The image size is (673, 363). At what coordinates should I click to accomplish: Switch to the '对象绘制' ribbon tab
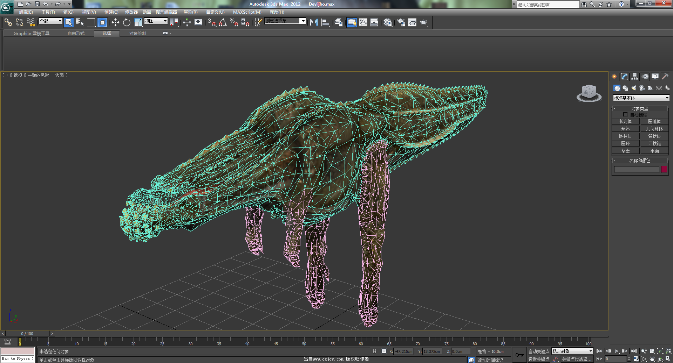(x=137, y=34)
